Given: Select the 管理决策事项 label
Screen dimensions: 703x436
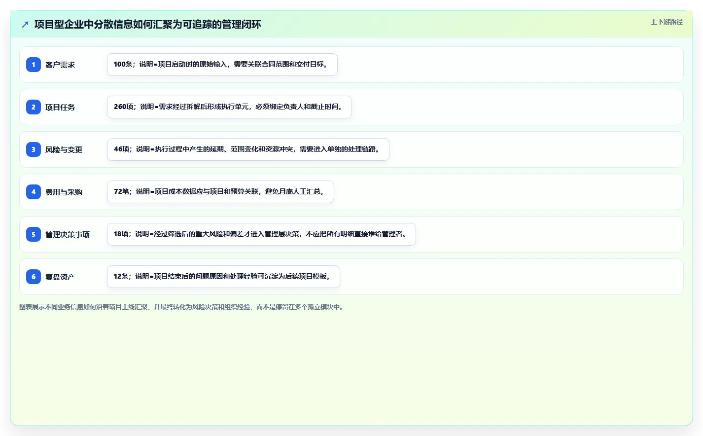Looking at the screenshot, I should 68,234.
